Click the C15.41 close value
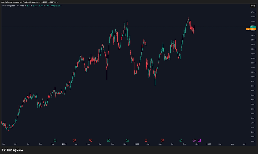The height and width of the screenshot is (154, 258). (46, 6)
